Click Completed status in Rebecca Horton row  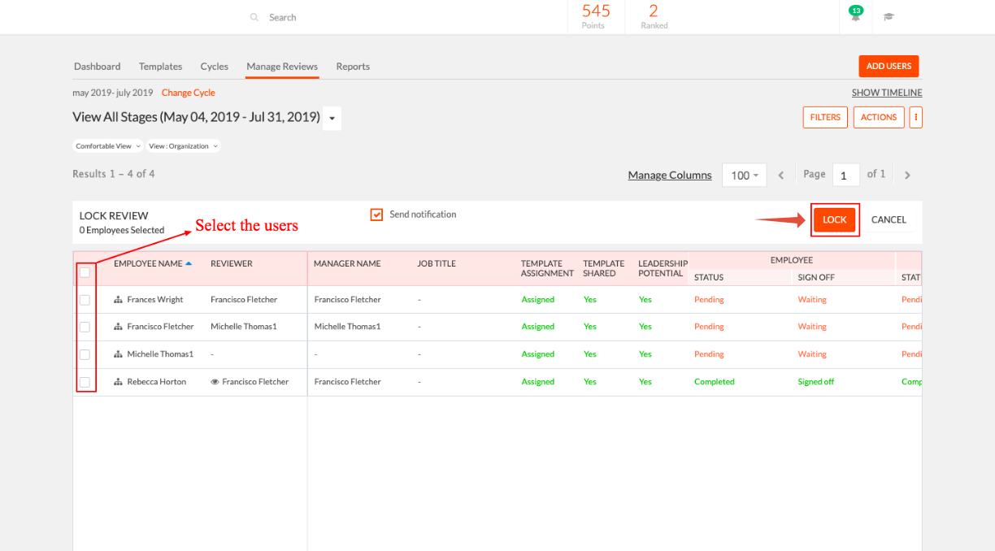pos(715,382)
